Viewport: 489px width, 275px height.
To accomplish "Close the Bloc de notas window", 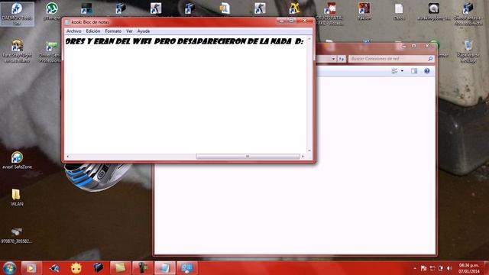I will pyautogui.click(x=305, y=21).
